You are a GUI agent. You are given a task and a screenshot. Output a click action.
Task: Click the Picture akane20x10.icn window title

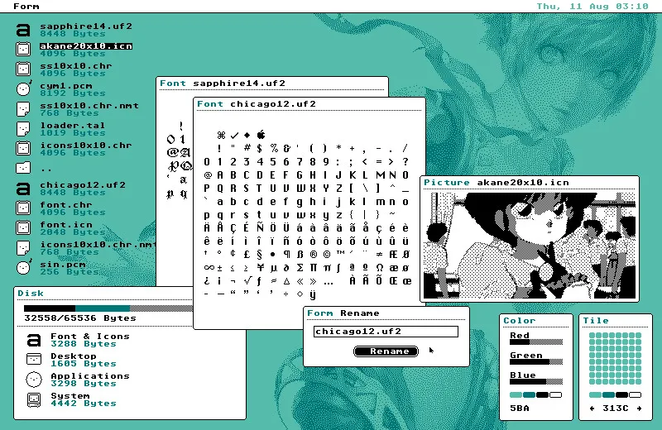point(496,182)
